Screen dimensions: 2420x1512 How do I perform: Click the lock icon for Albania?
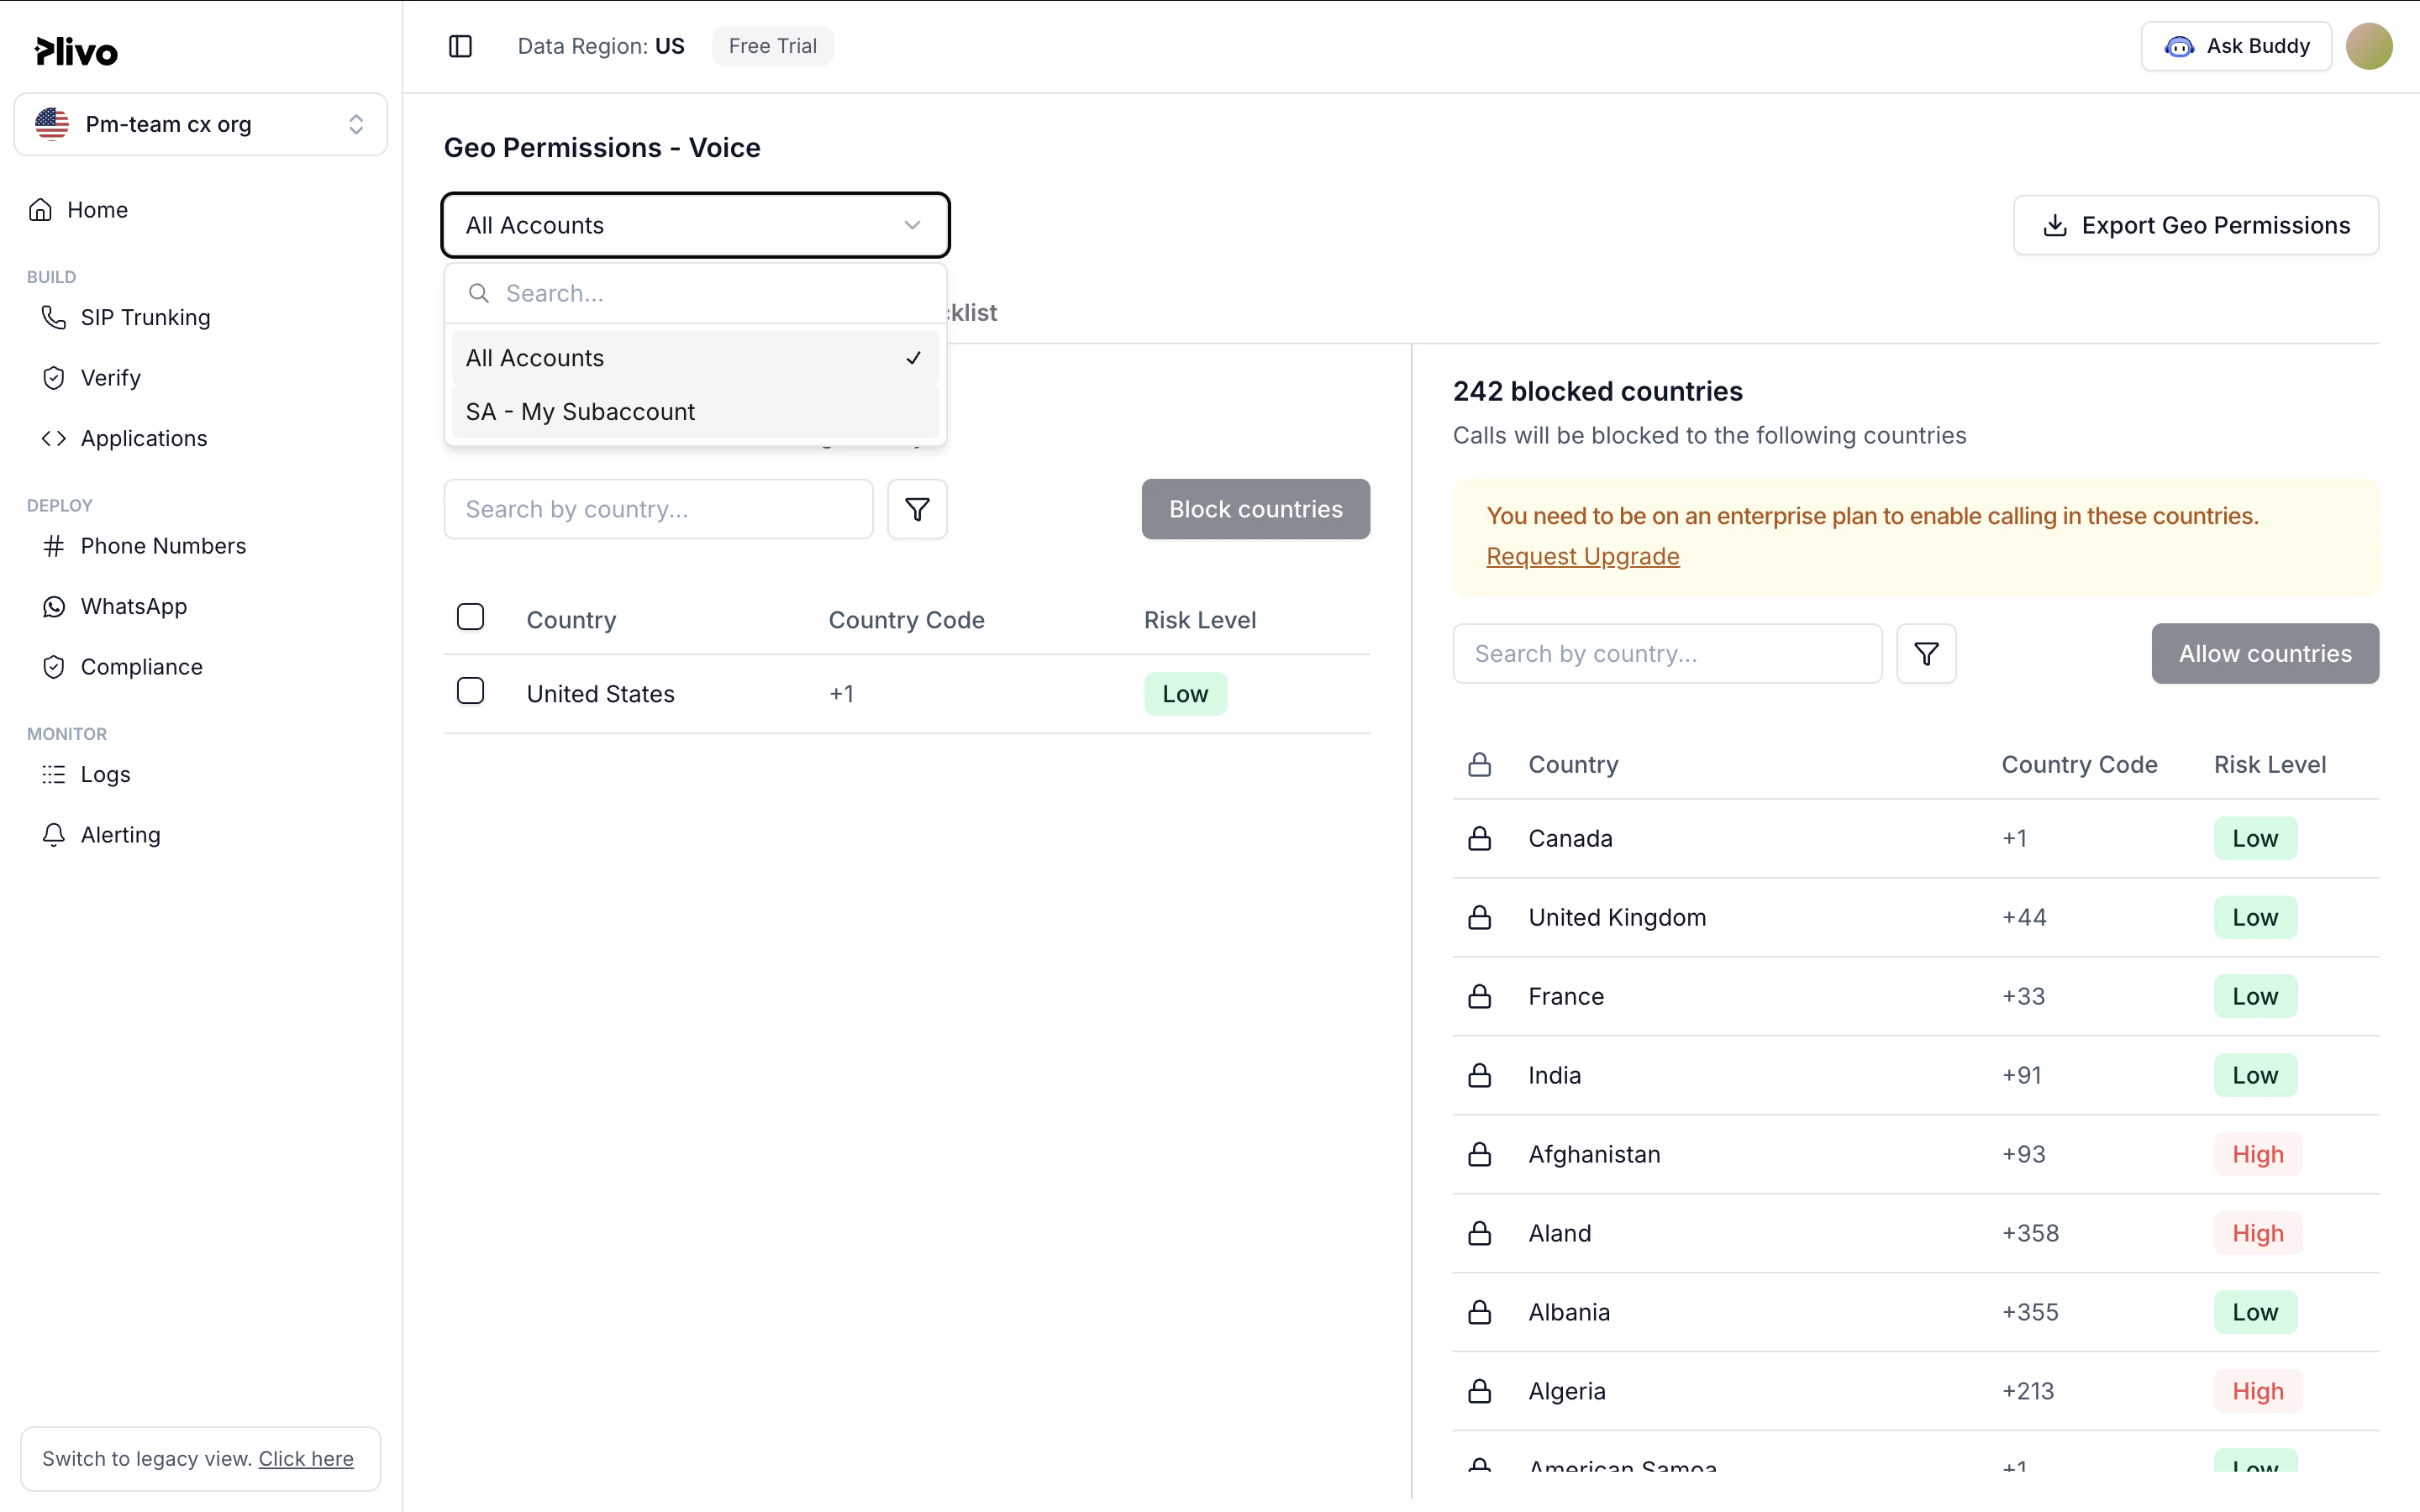coord(1480,1312)
